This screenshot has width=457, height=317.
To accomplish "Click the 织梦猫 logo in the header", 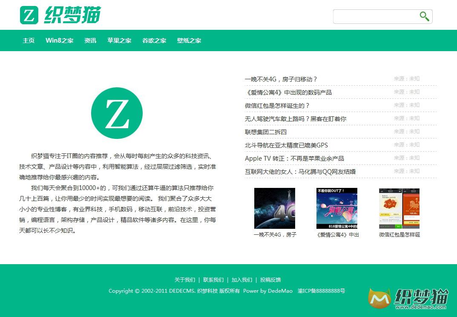I will click(x=60, y=15).
